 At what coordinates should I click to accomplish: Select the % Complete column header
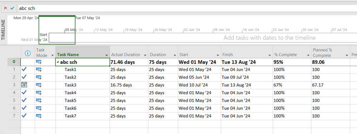point(292,52)
